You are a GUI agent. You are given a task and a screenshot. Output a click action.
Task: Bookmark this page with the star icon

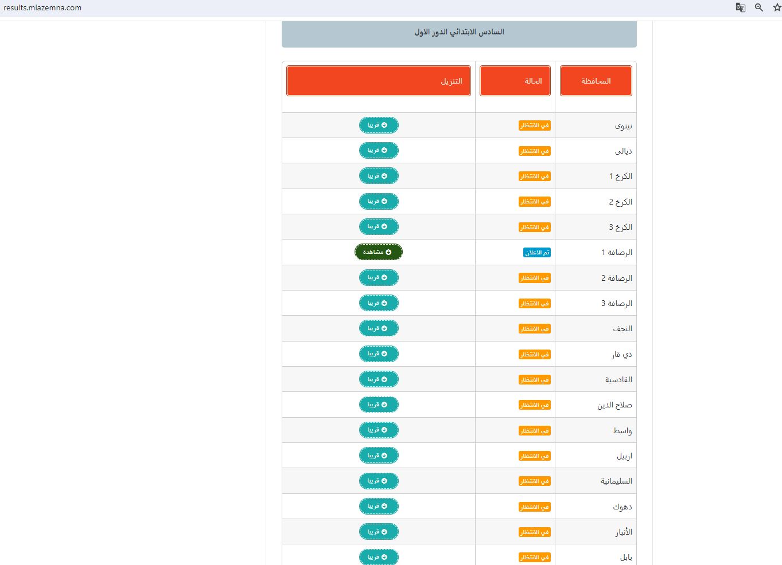pyautogui.click(x=776, y=7)
